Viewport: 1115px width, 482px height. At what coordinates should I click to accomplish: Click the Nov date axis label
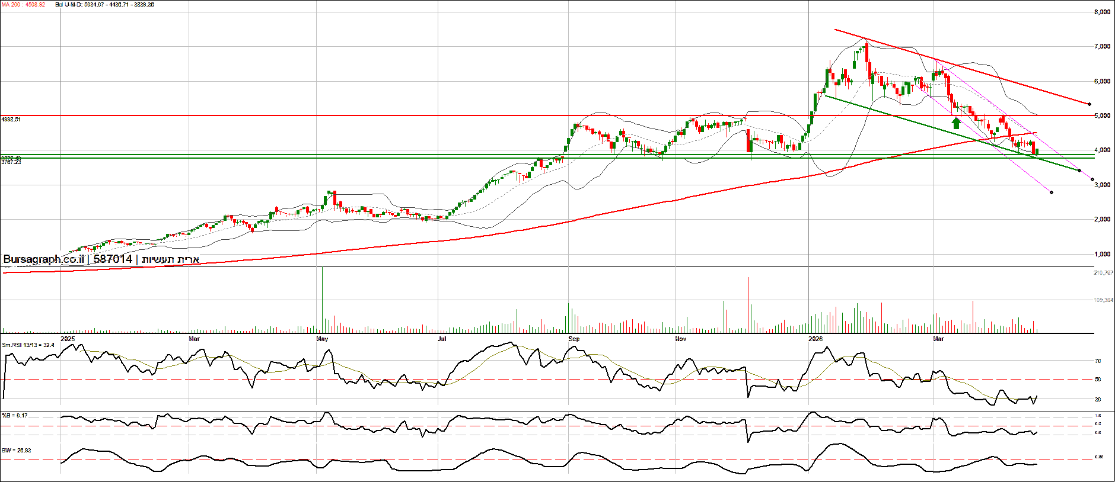click(x=680, y=339)
